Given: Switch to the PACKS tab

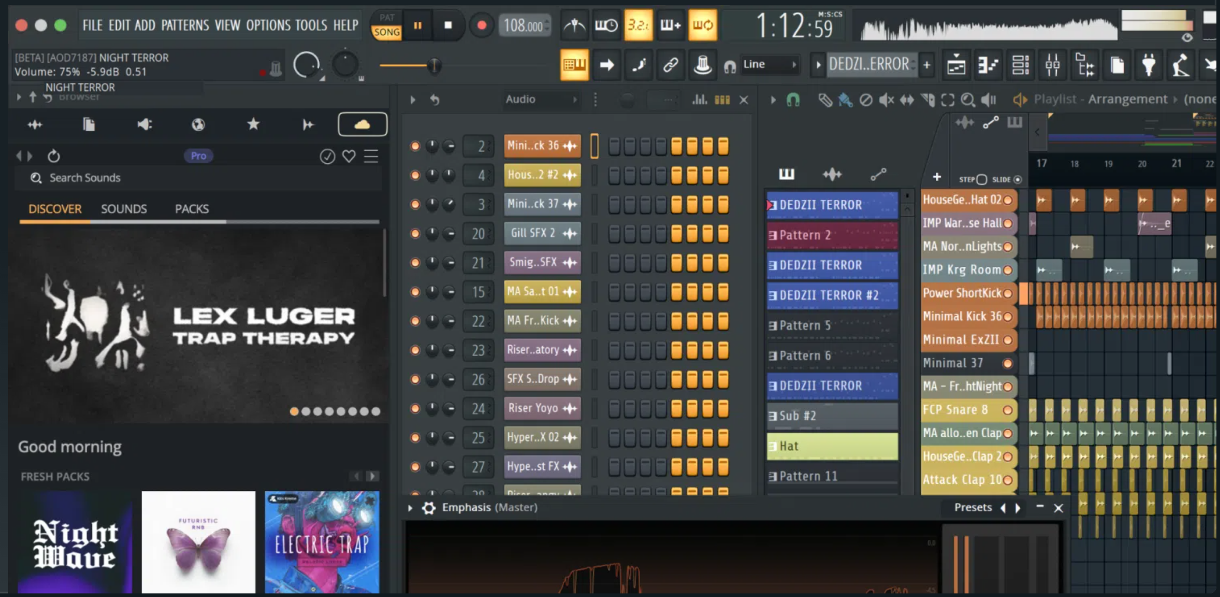Looking at the screenshot, I should click(192, 209).
